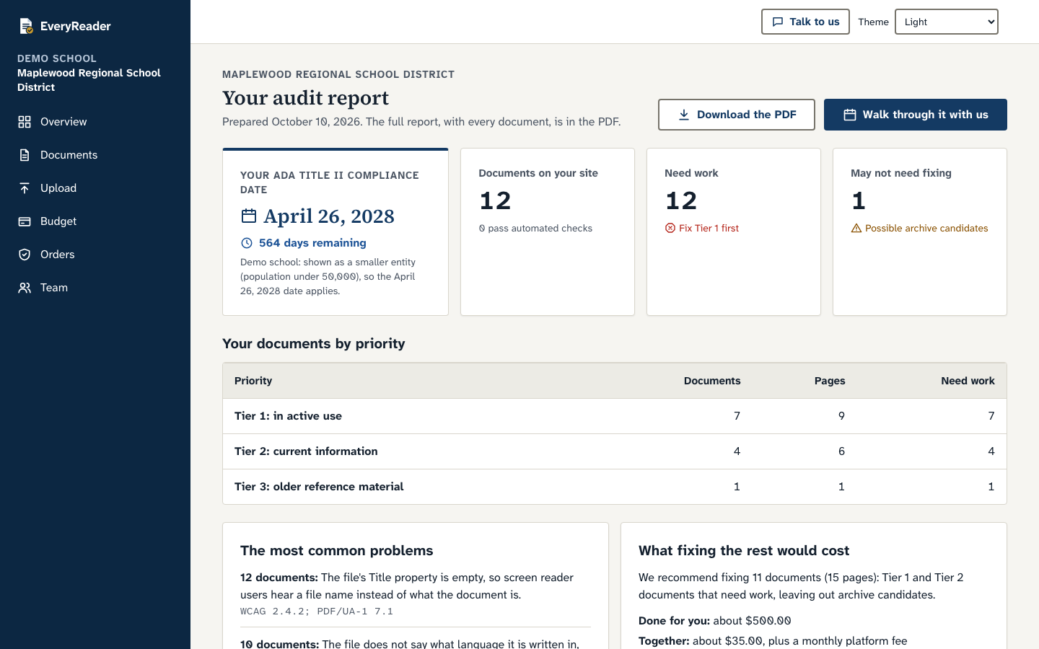Click the calendar icon beside April 26, 2028
The height and width of the screenshot is (649, 1039).
[x=249, y=216]
